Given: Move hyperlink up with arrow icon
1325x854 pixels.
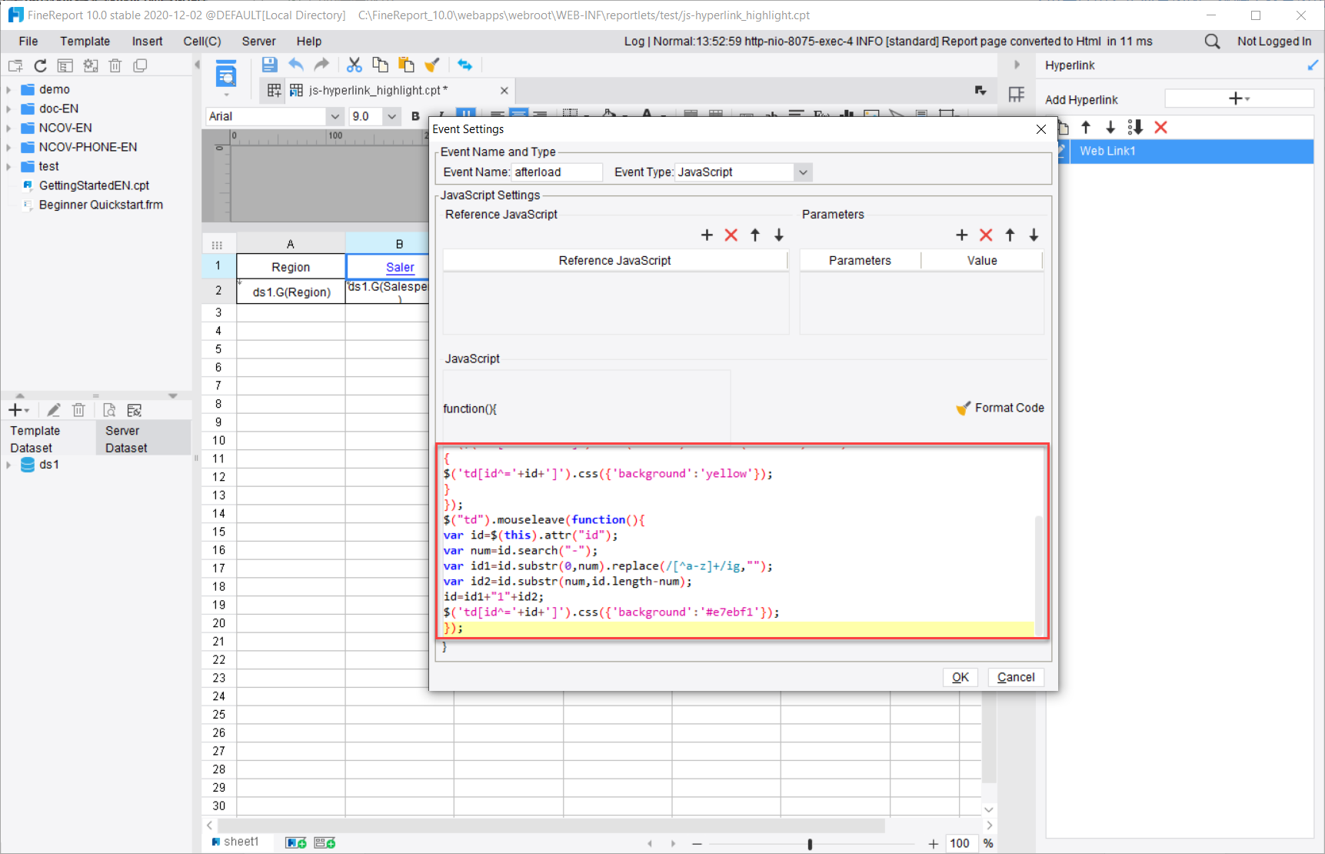Looking at the screenshot, I should pyautogui.click(x=1086, y=127).
